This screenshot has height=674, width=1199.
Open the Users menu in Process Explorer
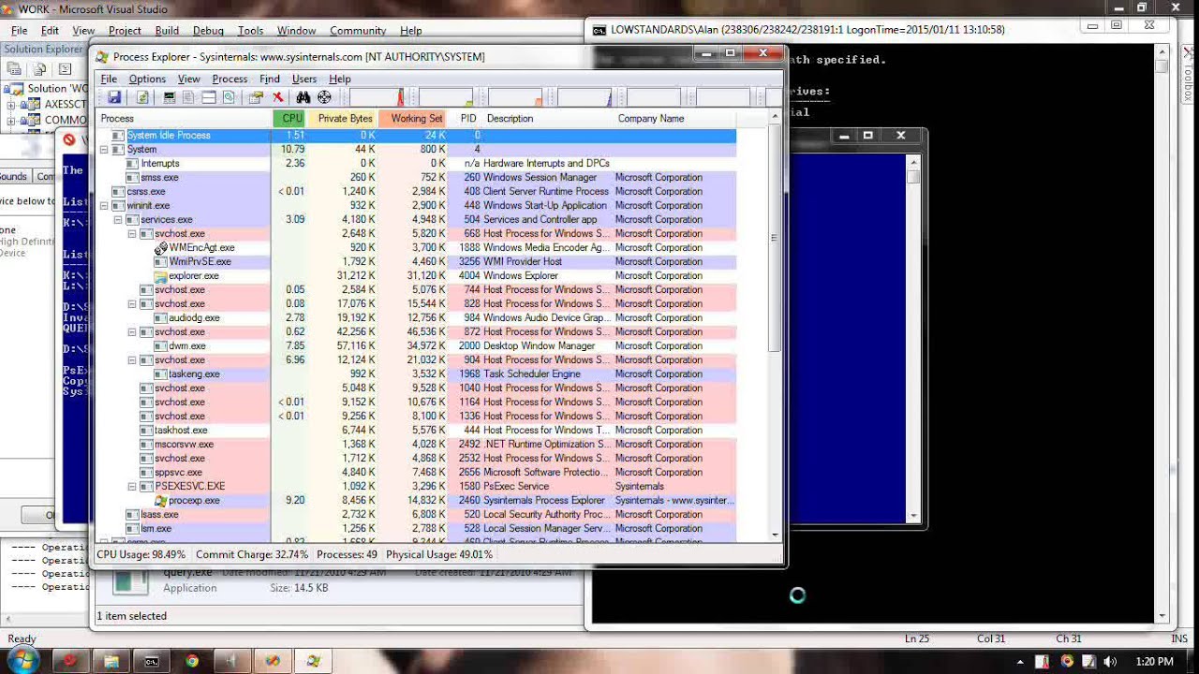coord(304,79)
